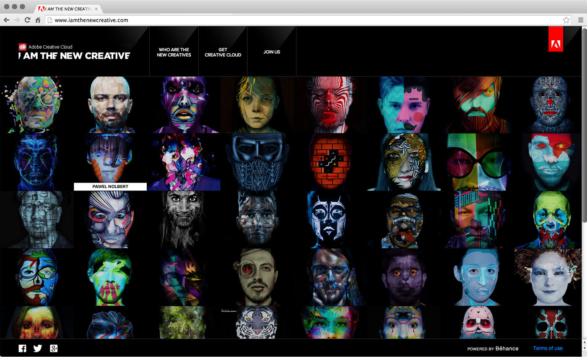Image resolution: width=587 pixels, height=357 pixels.
Task: Select the Join Us navigation item
Action: 272,52
